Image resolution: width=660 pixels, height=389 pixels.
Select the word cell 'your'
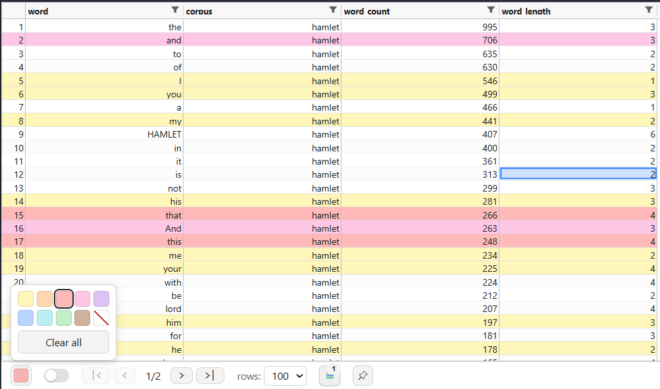[105, 269]
